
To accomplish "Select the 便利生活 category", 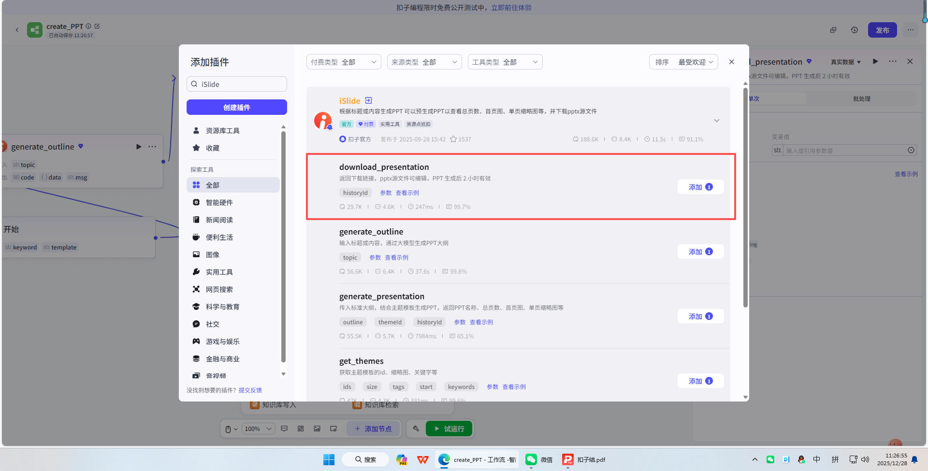I will point(233,237).
